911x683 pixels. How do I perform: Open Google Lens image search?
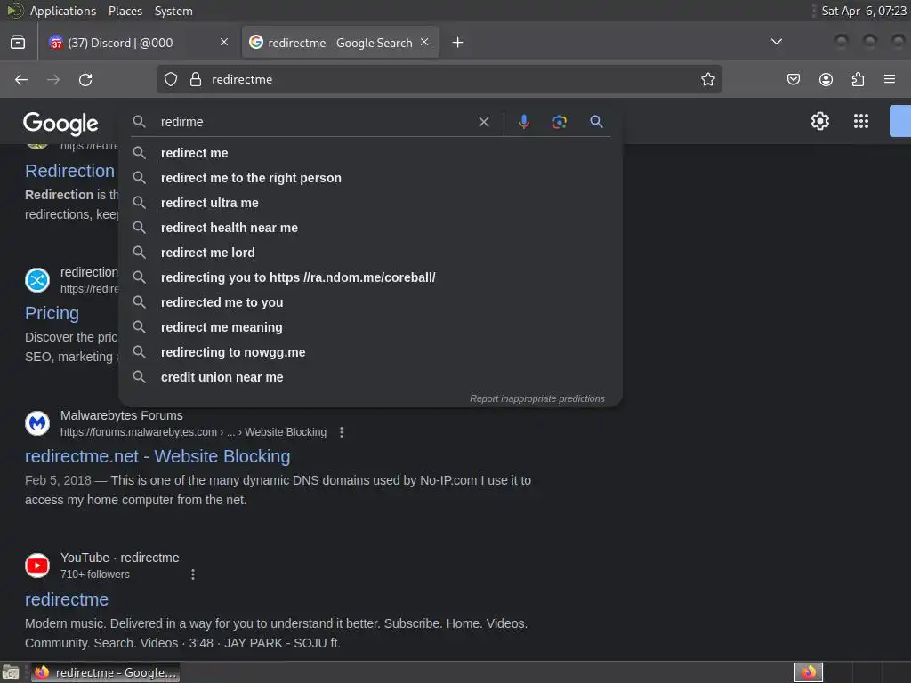559,121
